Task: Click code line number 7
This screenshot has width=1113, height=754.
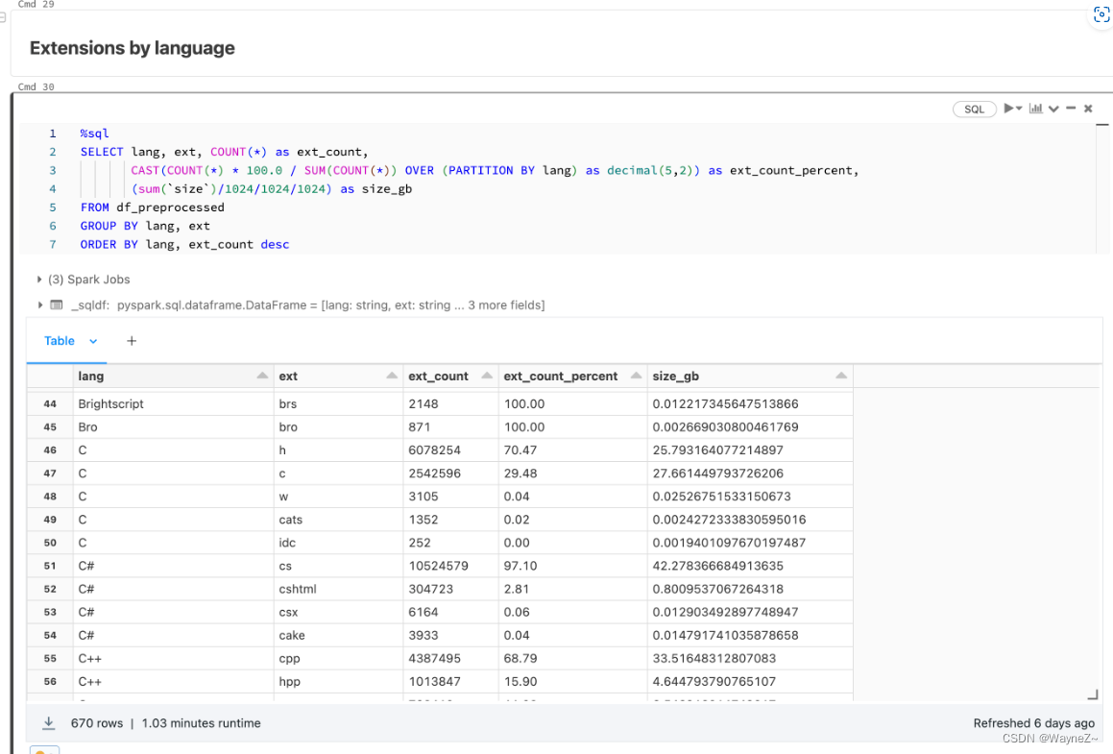Action: click(x=53, y=244)
